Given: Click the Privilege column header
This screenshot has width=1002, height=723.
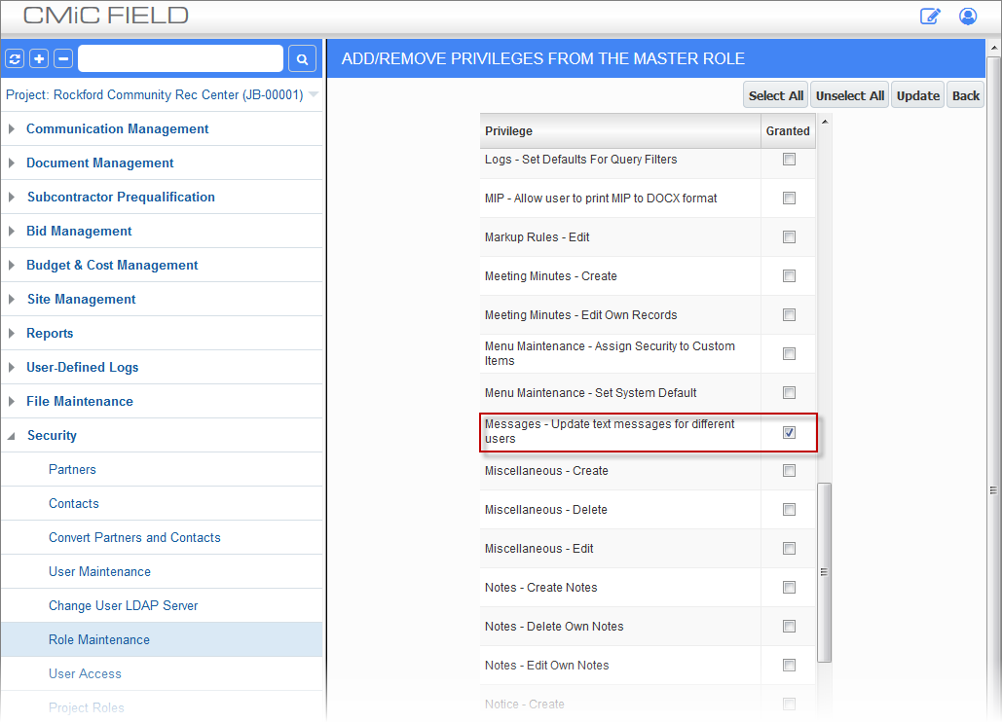Looking at the screenshot, I should point(620,131).
